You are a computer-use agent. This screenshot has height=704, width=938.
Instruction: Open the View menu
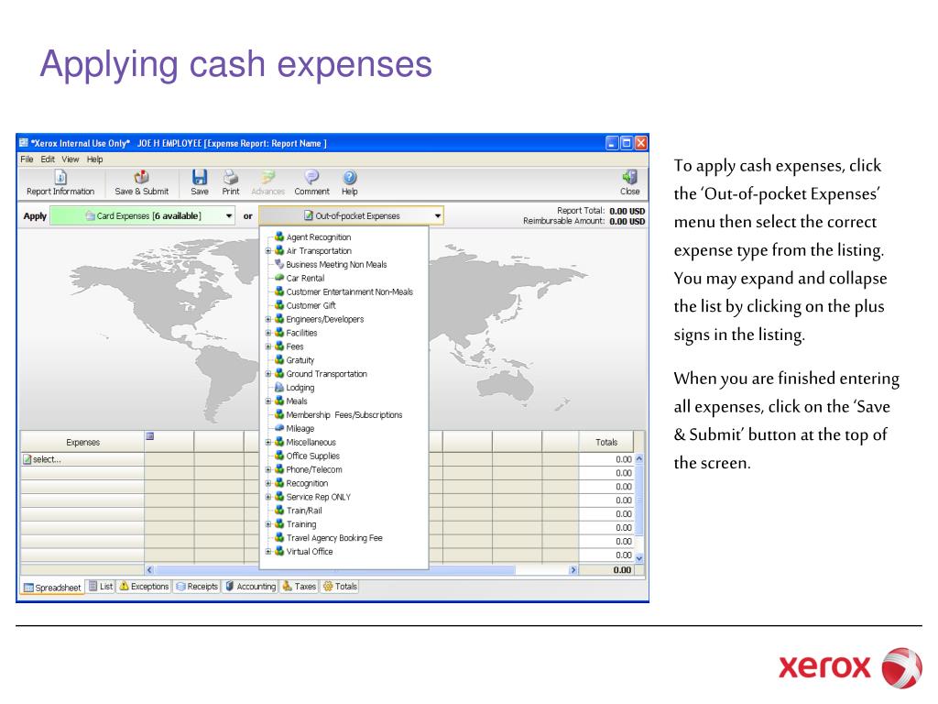[70, 159]
